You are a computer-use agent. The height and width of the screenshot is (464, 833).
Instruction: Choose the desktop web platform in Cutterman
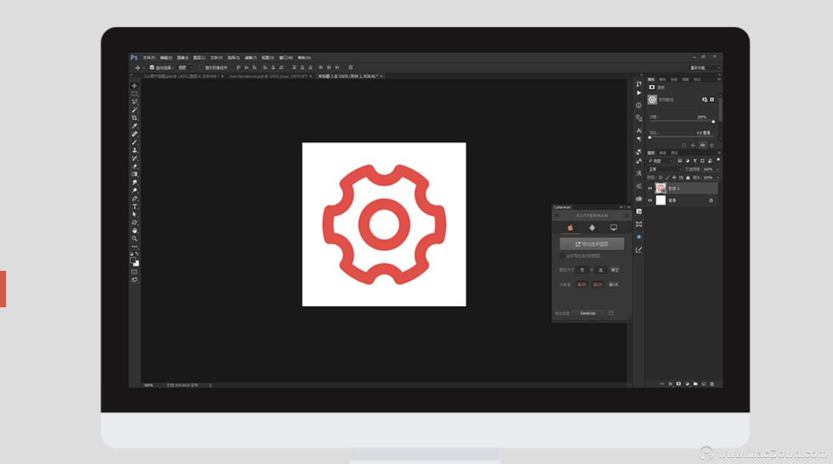(614, 228)
